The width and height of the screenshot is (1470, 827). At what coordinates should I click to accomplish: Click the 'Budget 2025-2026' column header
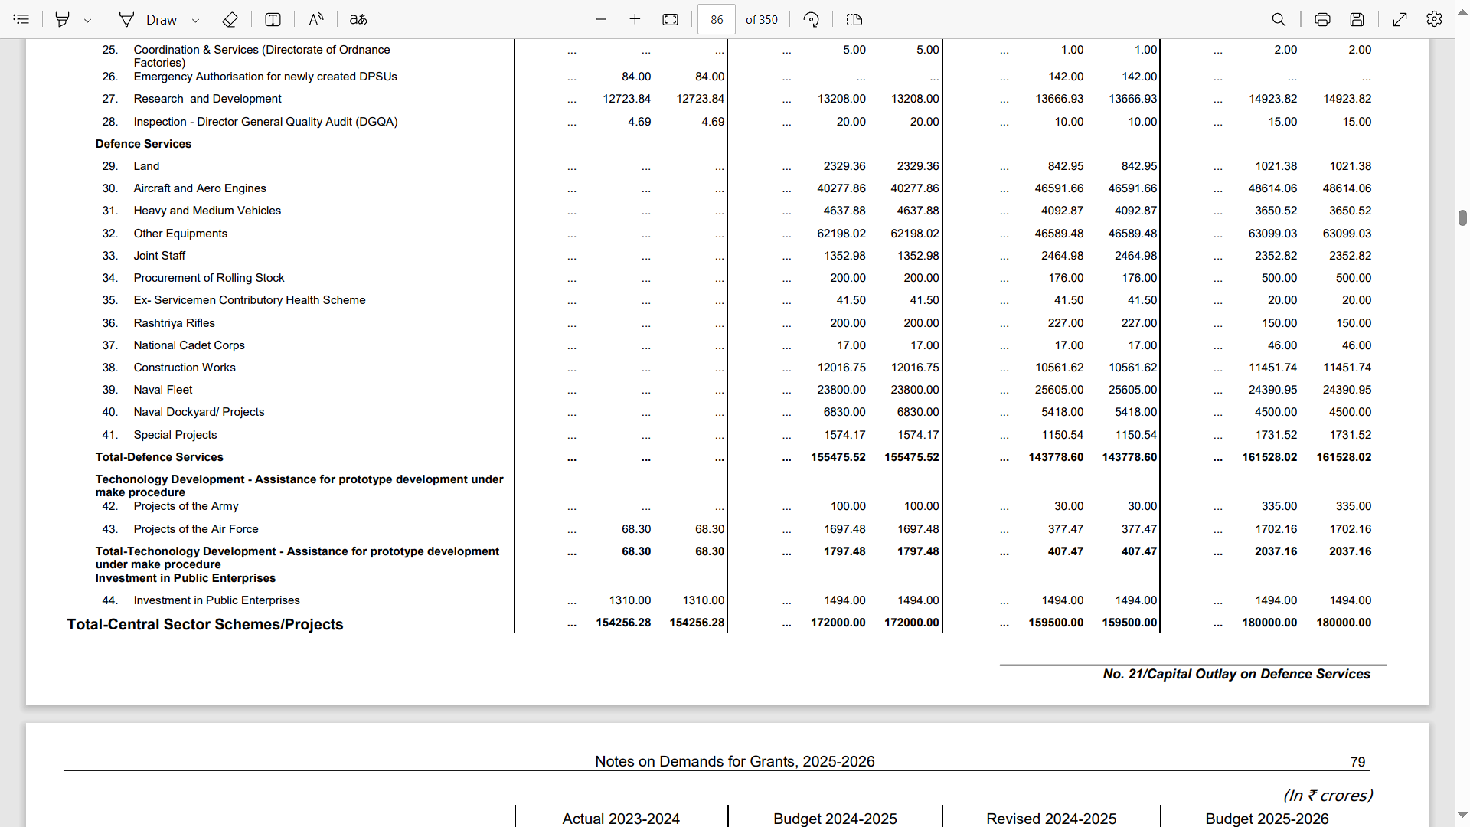(x=1267, y=819)
